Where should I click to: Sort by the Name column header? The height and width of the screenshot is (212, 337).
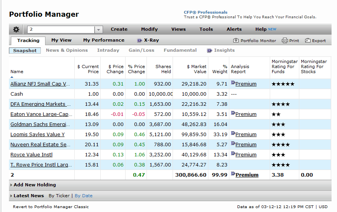pos(17,72)
